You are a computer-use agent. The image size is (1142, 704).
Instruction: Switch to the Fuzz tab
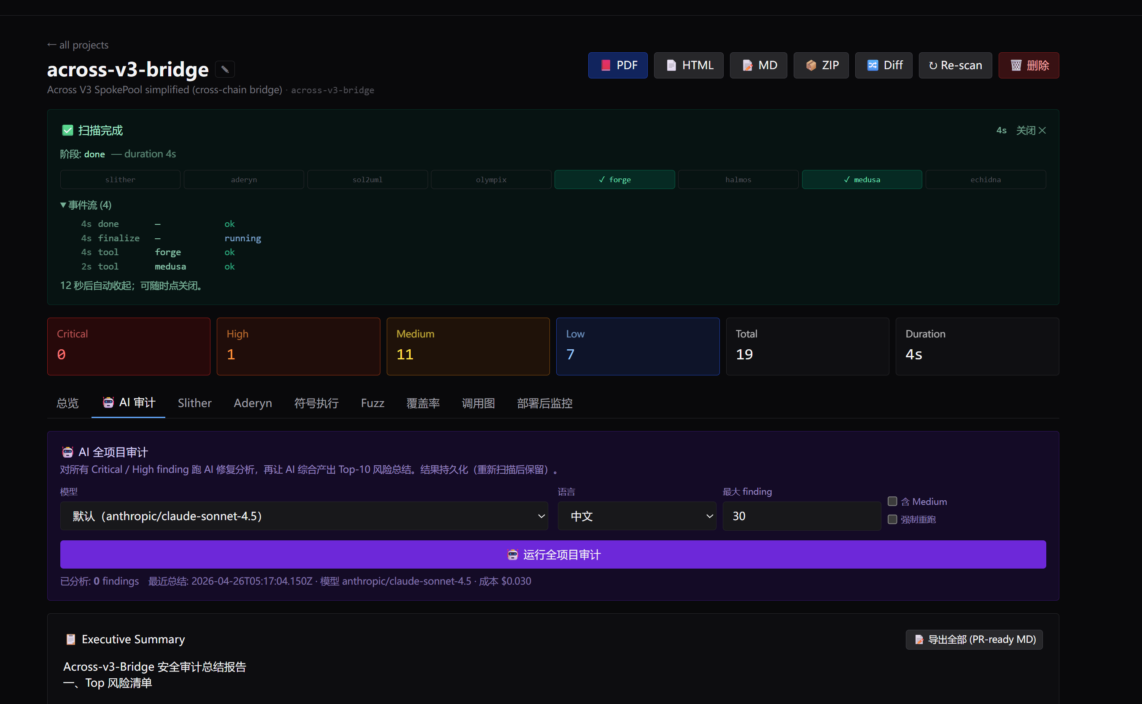[372, 403]
